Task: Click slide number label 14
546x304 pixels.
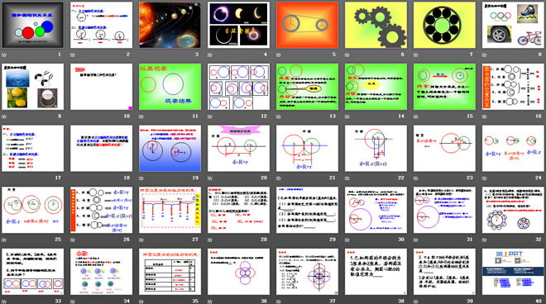Action: point(401,116)
